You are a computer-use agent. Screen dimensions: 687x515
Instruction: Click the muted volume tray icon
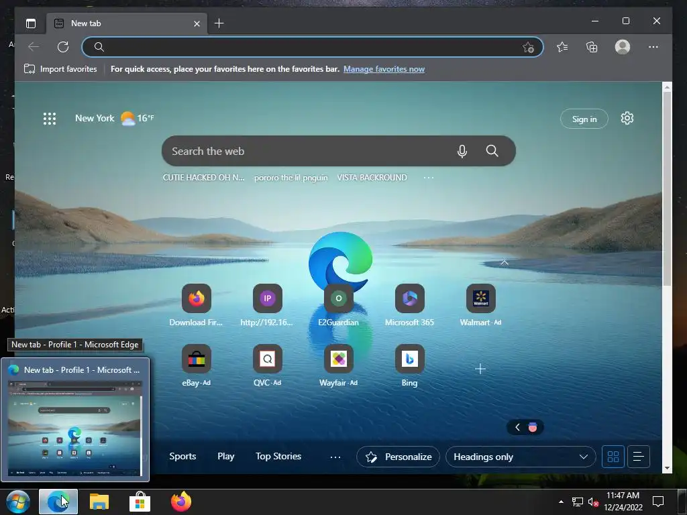[594, 502]
